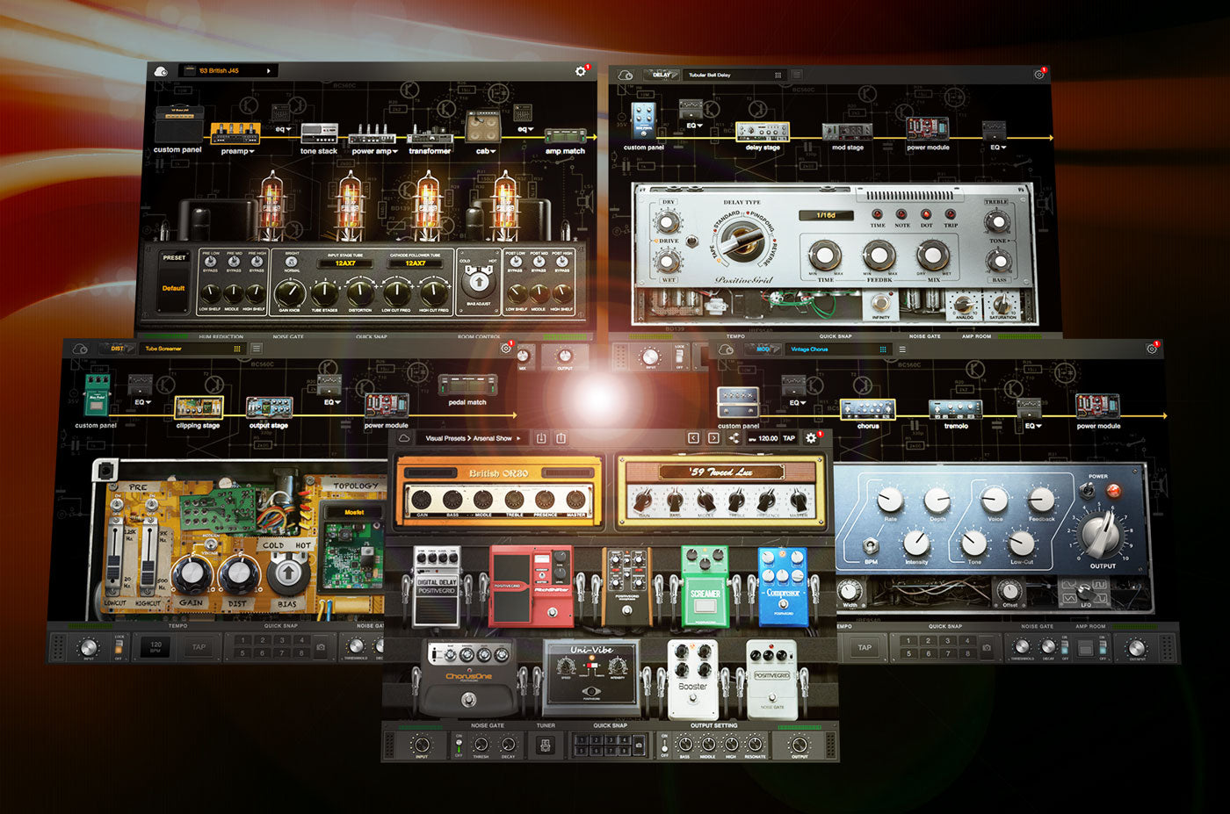1230x814 pixels.
Task: Open the tone stack module
Action: tap(318, 132)
